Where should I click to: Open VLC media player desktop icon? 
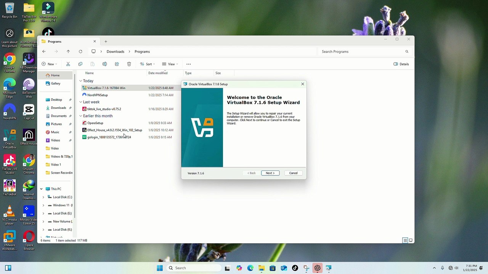coord(10,215)
